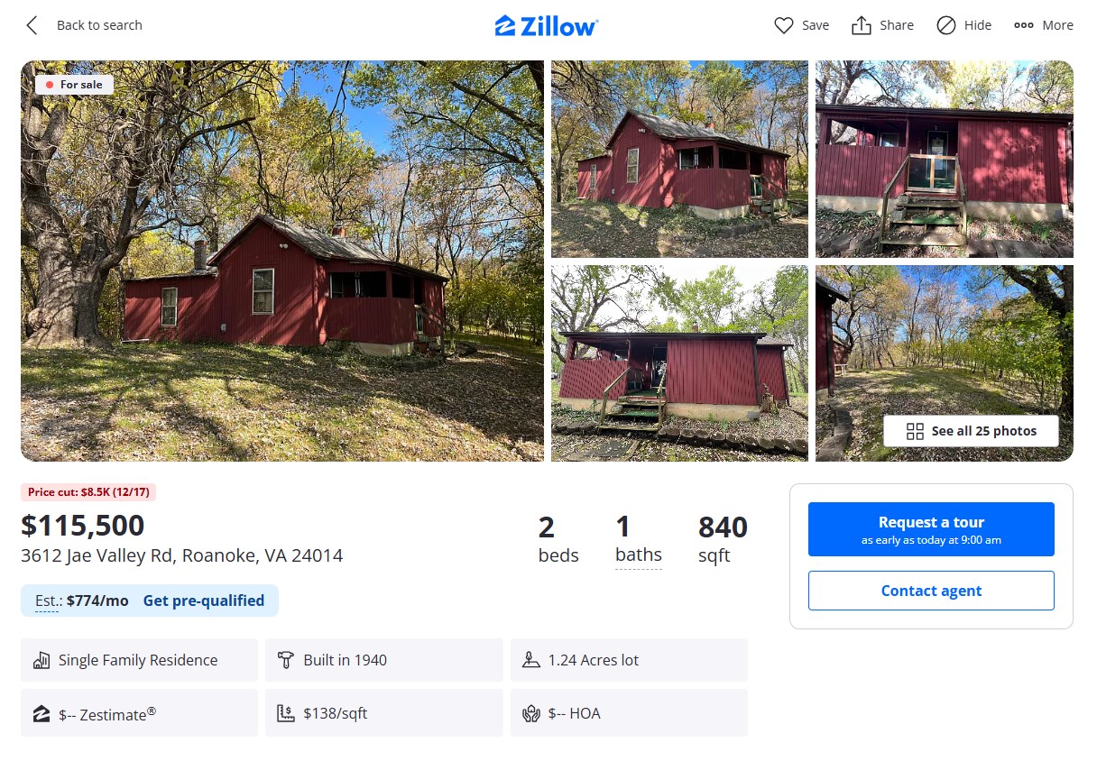
Task: Click the heart Save icon
Action: pos(784,25)
